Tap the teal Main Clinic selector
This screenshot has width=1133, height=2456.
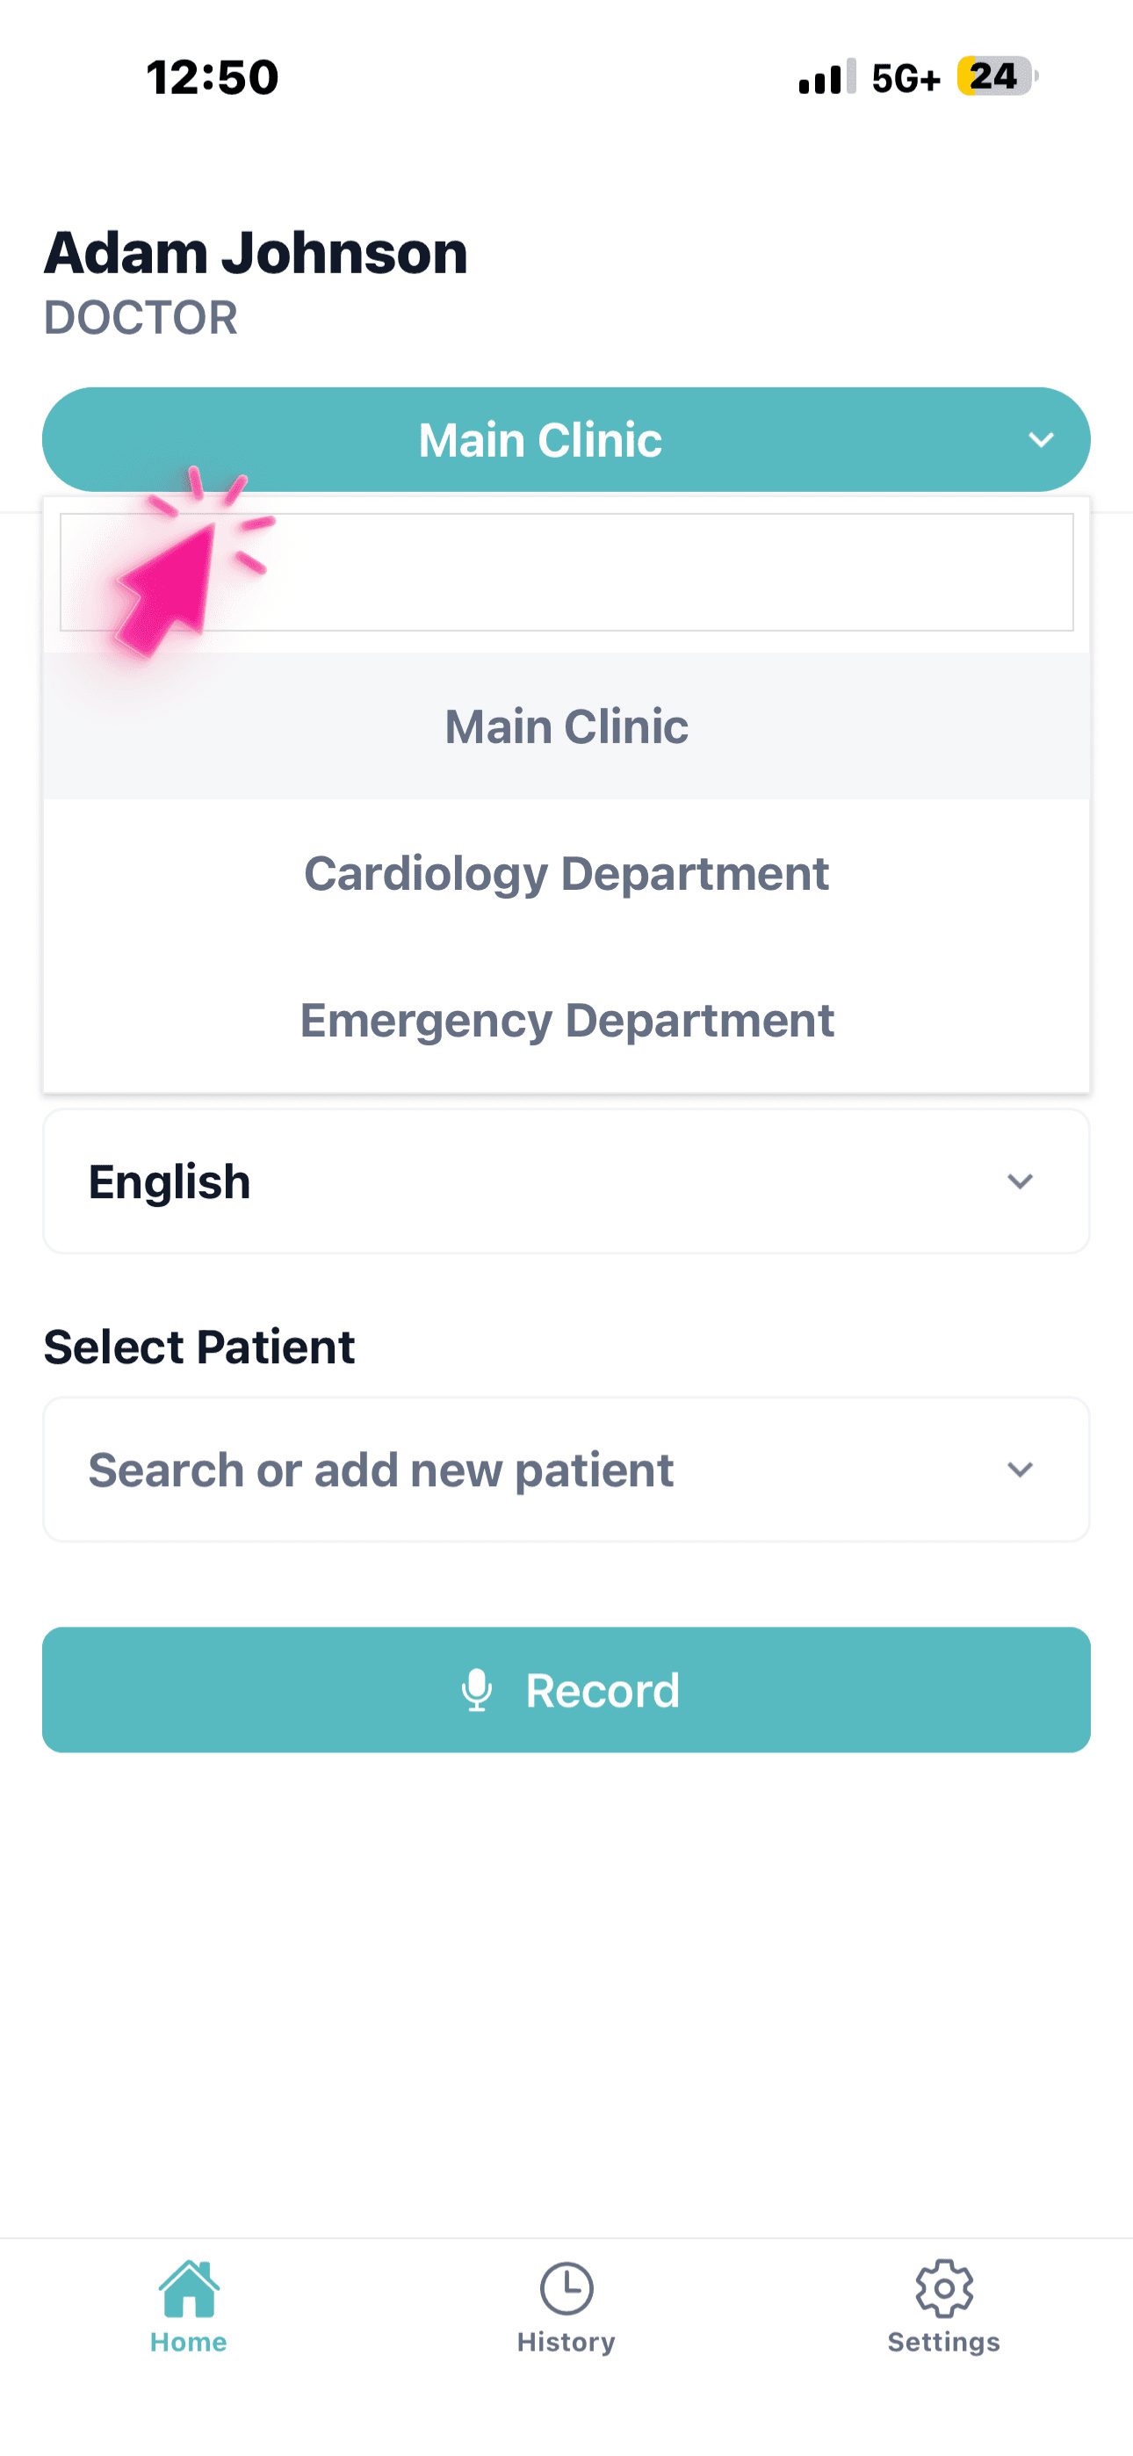pos(540,439)
